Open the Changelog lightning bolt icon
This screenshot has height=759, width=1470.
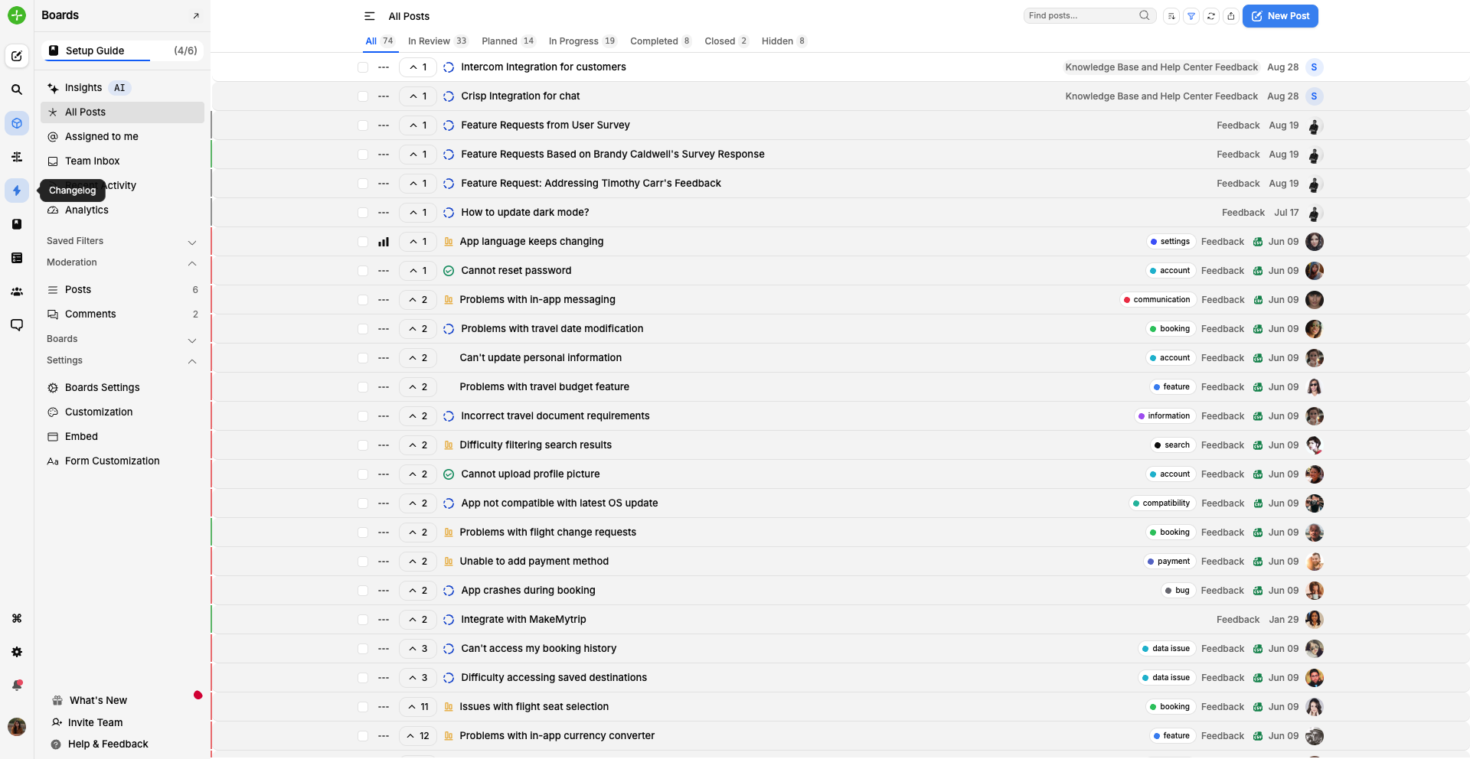coord(17,191)
